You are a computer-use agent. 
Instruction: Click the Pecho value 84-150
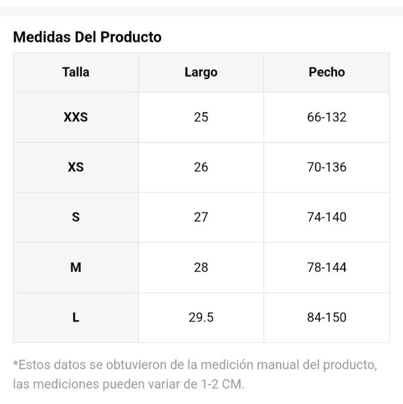[326, 317]
